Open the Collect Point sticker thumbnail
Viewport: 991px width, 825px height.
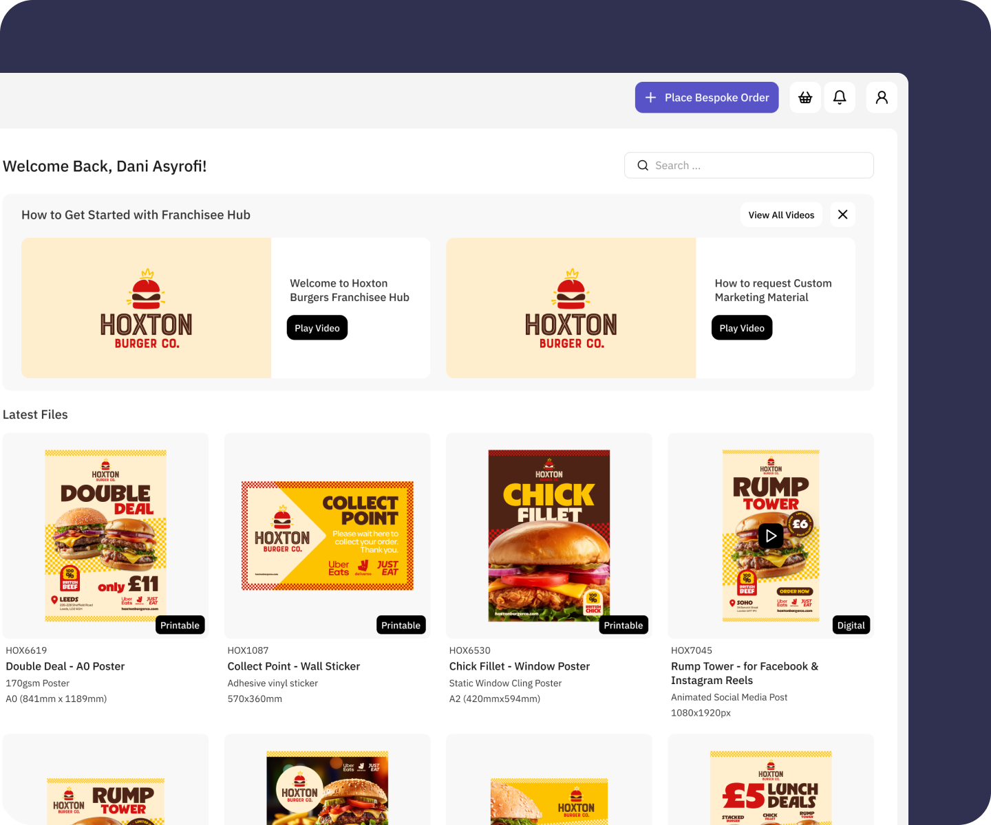[x=328, y=536]
